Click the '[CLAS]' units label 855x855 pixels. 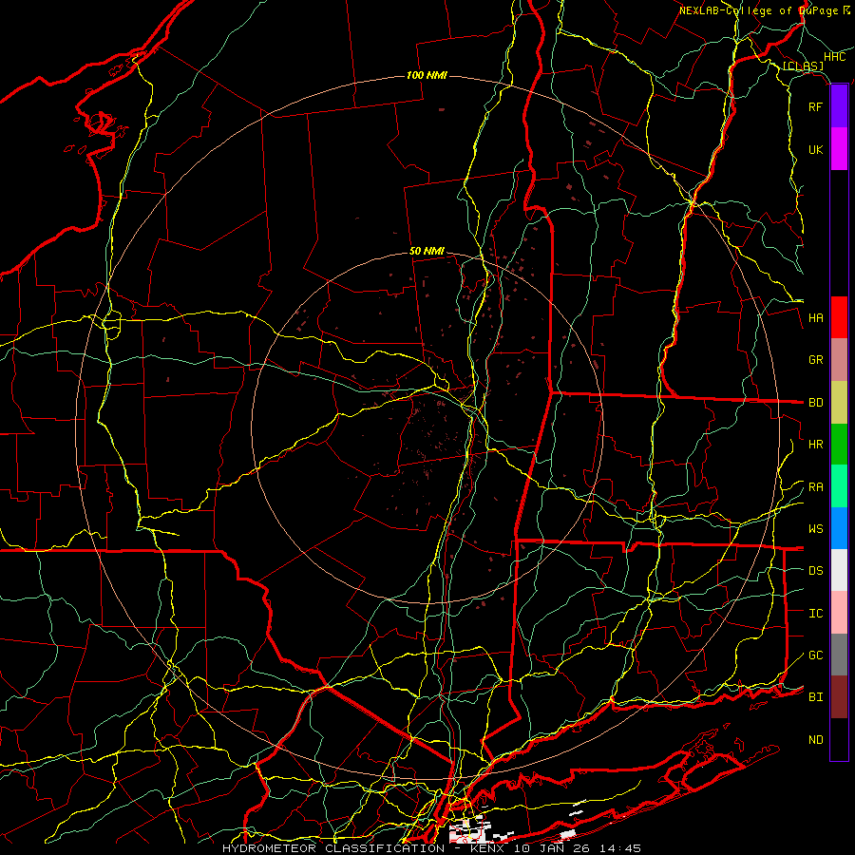click(803, 66)
